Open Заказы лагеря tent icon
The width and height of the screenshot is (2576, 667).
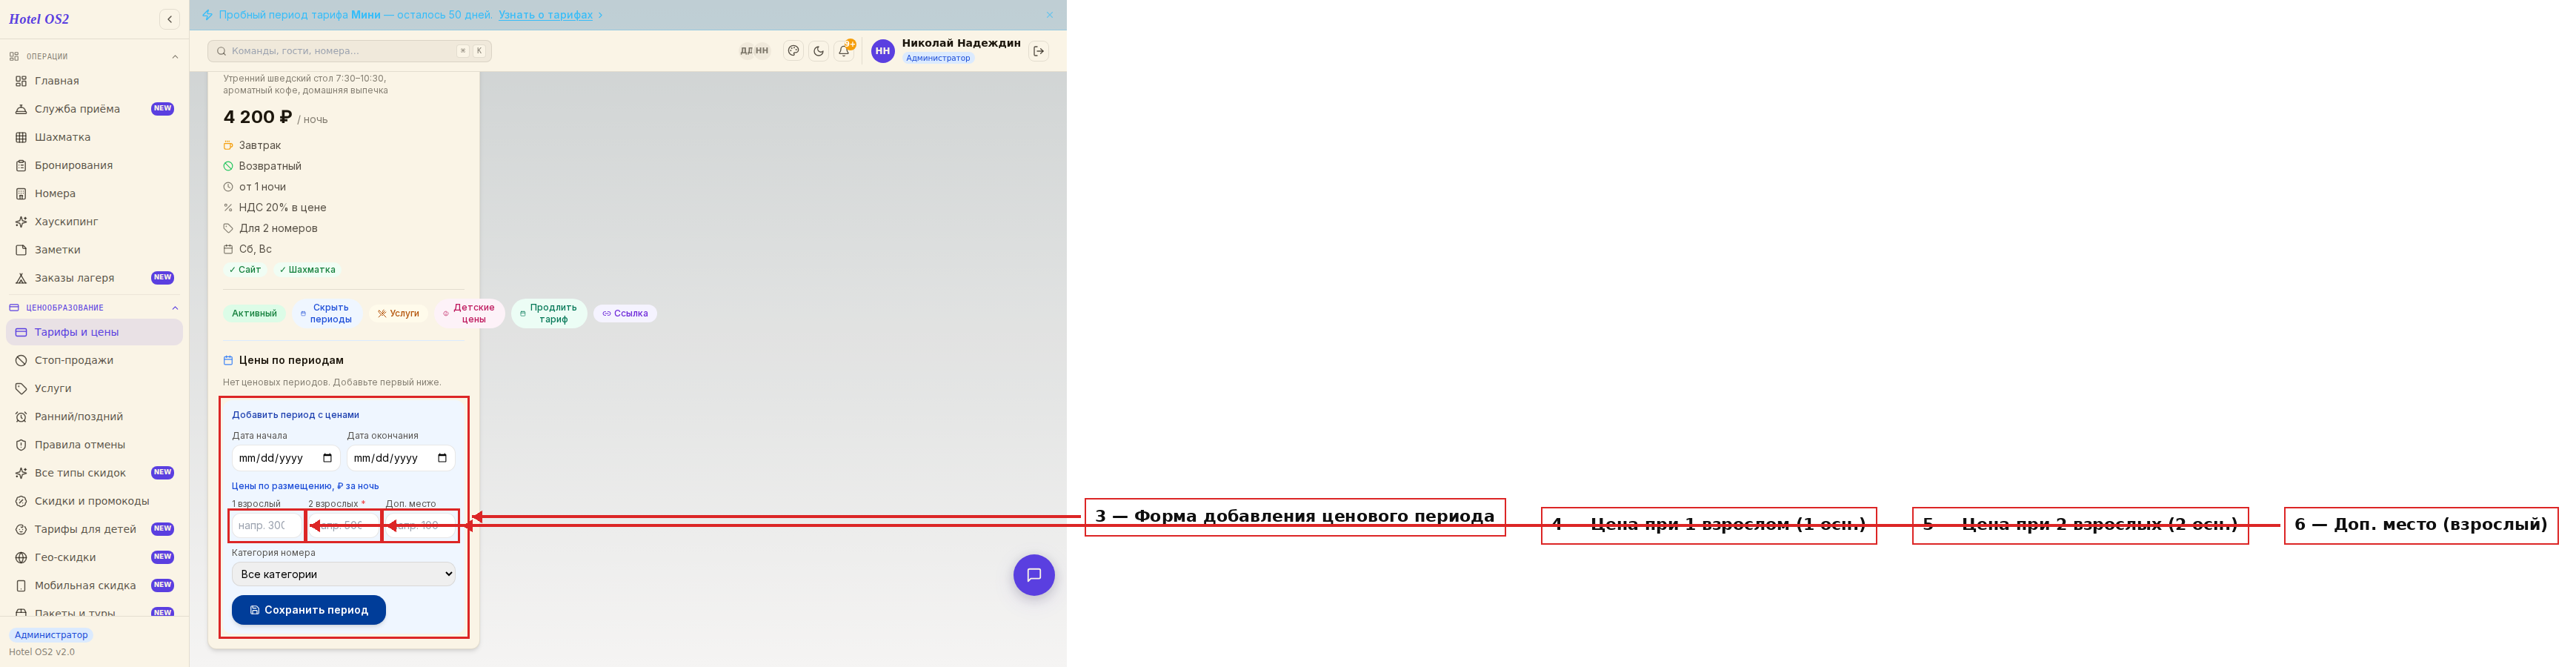pyautogui.click(x=21, y=278)
